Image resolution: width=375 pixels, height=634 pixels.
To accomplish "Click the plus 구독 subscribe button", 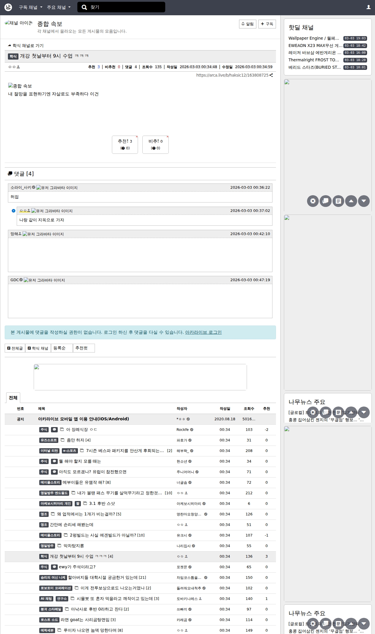I will (x=267, y=24).
